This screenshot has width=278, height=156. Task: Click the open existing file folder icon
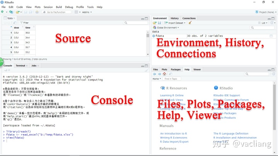[x=17, y=12]
